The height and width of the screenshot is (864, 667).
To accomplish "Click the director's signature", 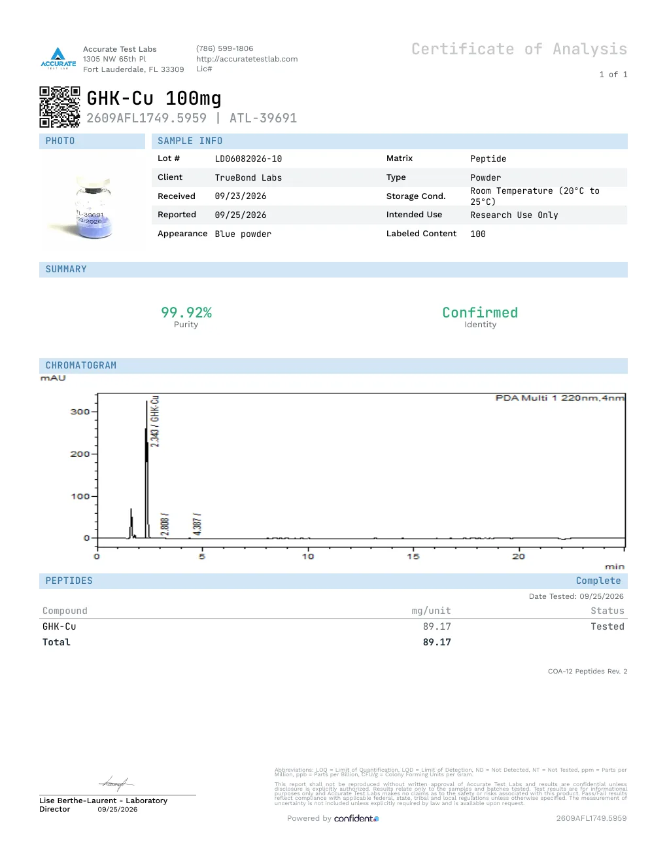I will coord(116,783).
